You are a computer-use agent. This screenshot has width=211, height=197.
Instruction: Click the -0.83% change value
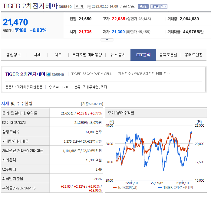[x=38, y=30]
